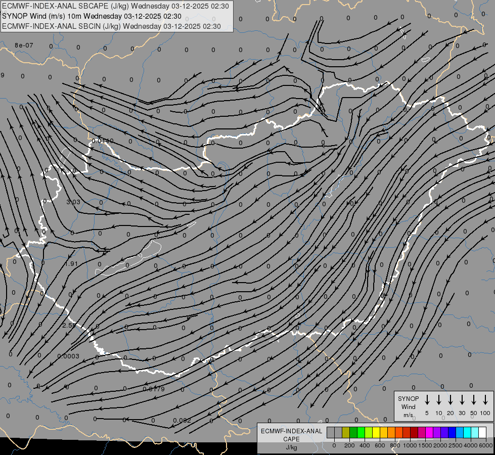The image size is (495, 455).
Task: Pick the pure blue swatch left of 2500
Action: (452, 432)
